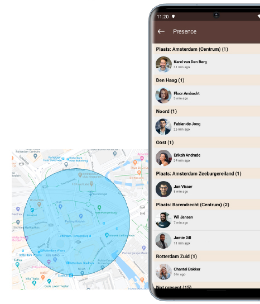Viewport: 260px width, 304px height.
Task: Collapse the Den Haag (1) section header
Action: tap(206, 80)
